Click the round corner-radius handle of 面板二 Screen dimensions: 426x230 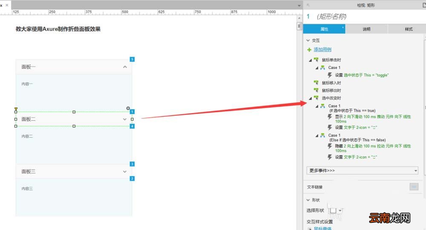click(x=128, y=108)
